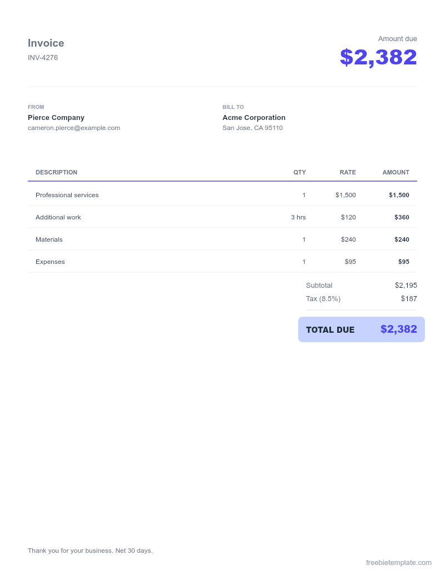
Task: Click email cameron.pierce@example.com
Action: 74,128
